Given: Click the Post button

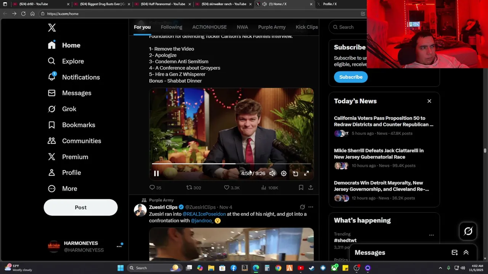Looking at the screenshot, I should coord(80,207).
